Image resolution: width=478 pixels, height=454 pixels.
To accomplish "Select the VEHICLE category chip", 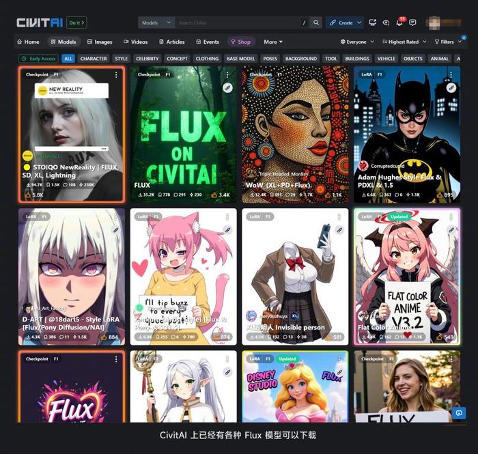I will [x=386, y=59].
